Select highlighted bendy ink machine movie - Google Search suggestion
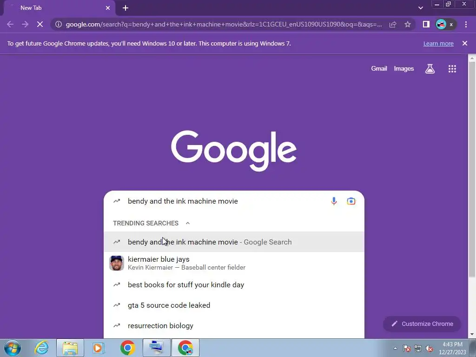The width and height of the screenshot is (476, 357). tap(234, 242)
